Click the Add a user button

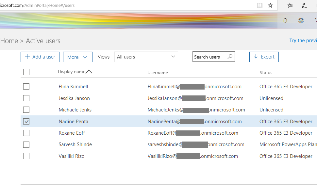[40, 57]
